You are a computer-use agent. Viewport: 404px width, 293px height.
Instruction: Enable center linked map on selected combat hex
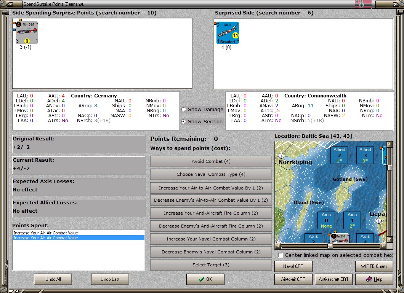coord(281,255)
